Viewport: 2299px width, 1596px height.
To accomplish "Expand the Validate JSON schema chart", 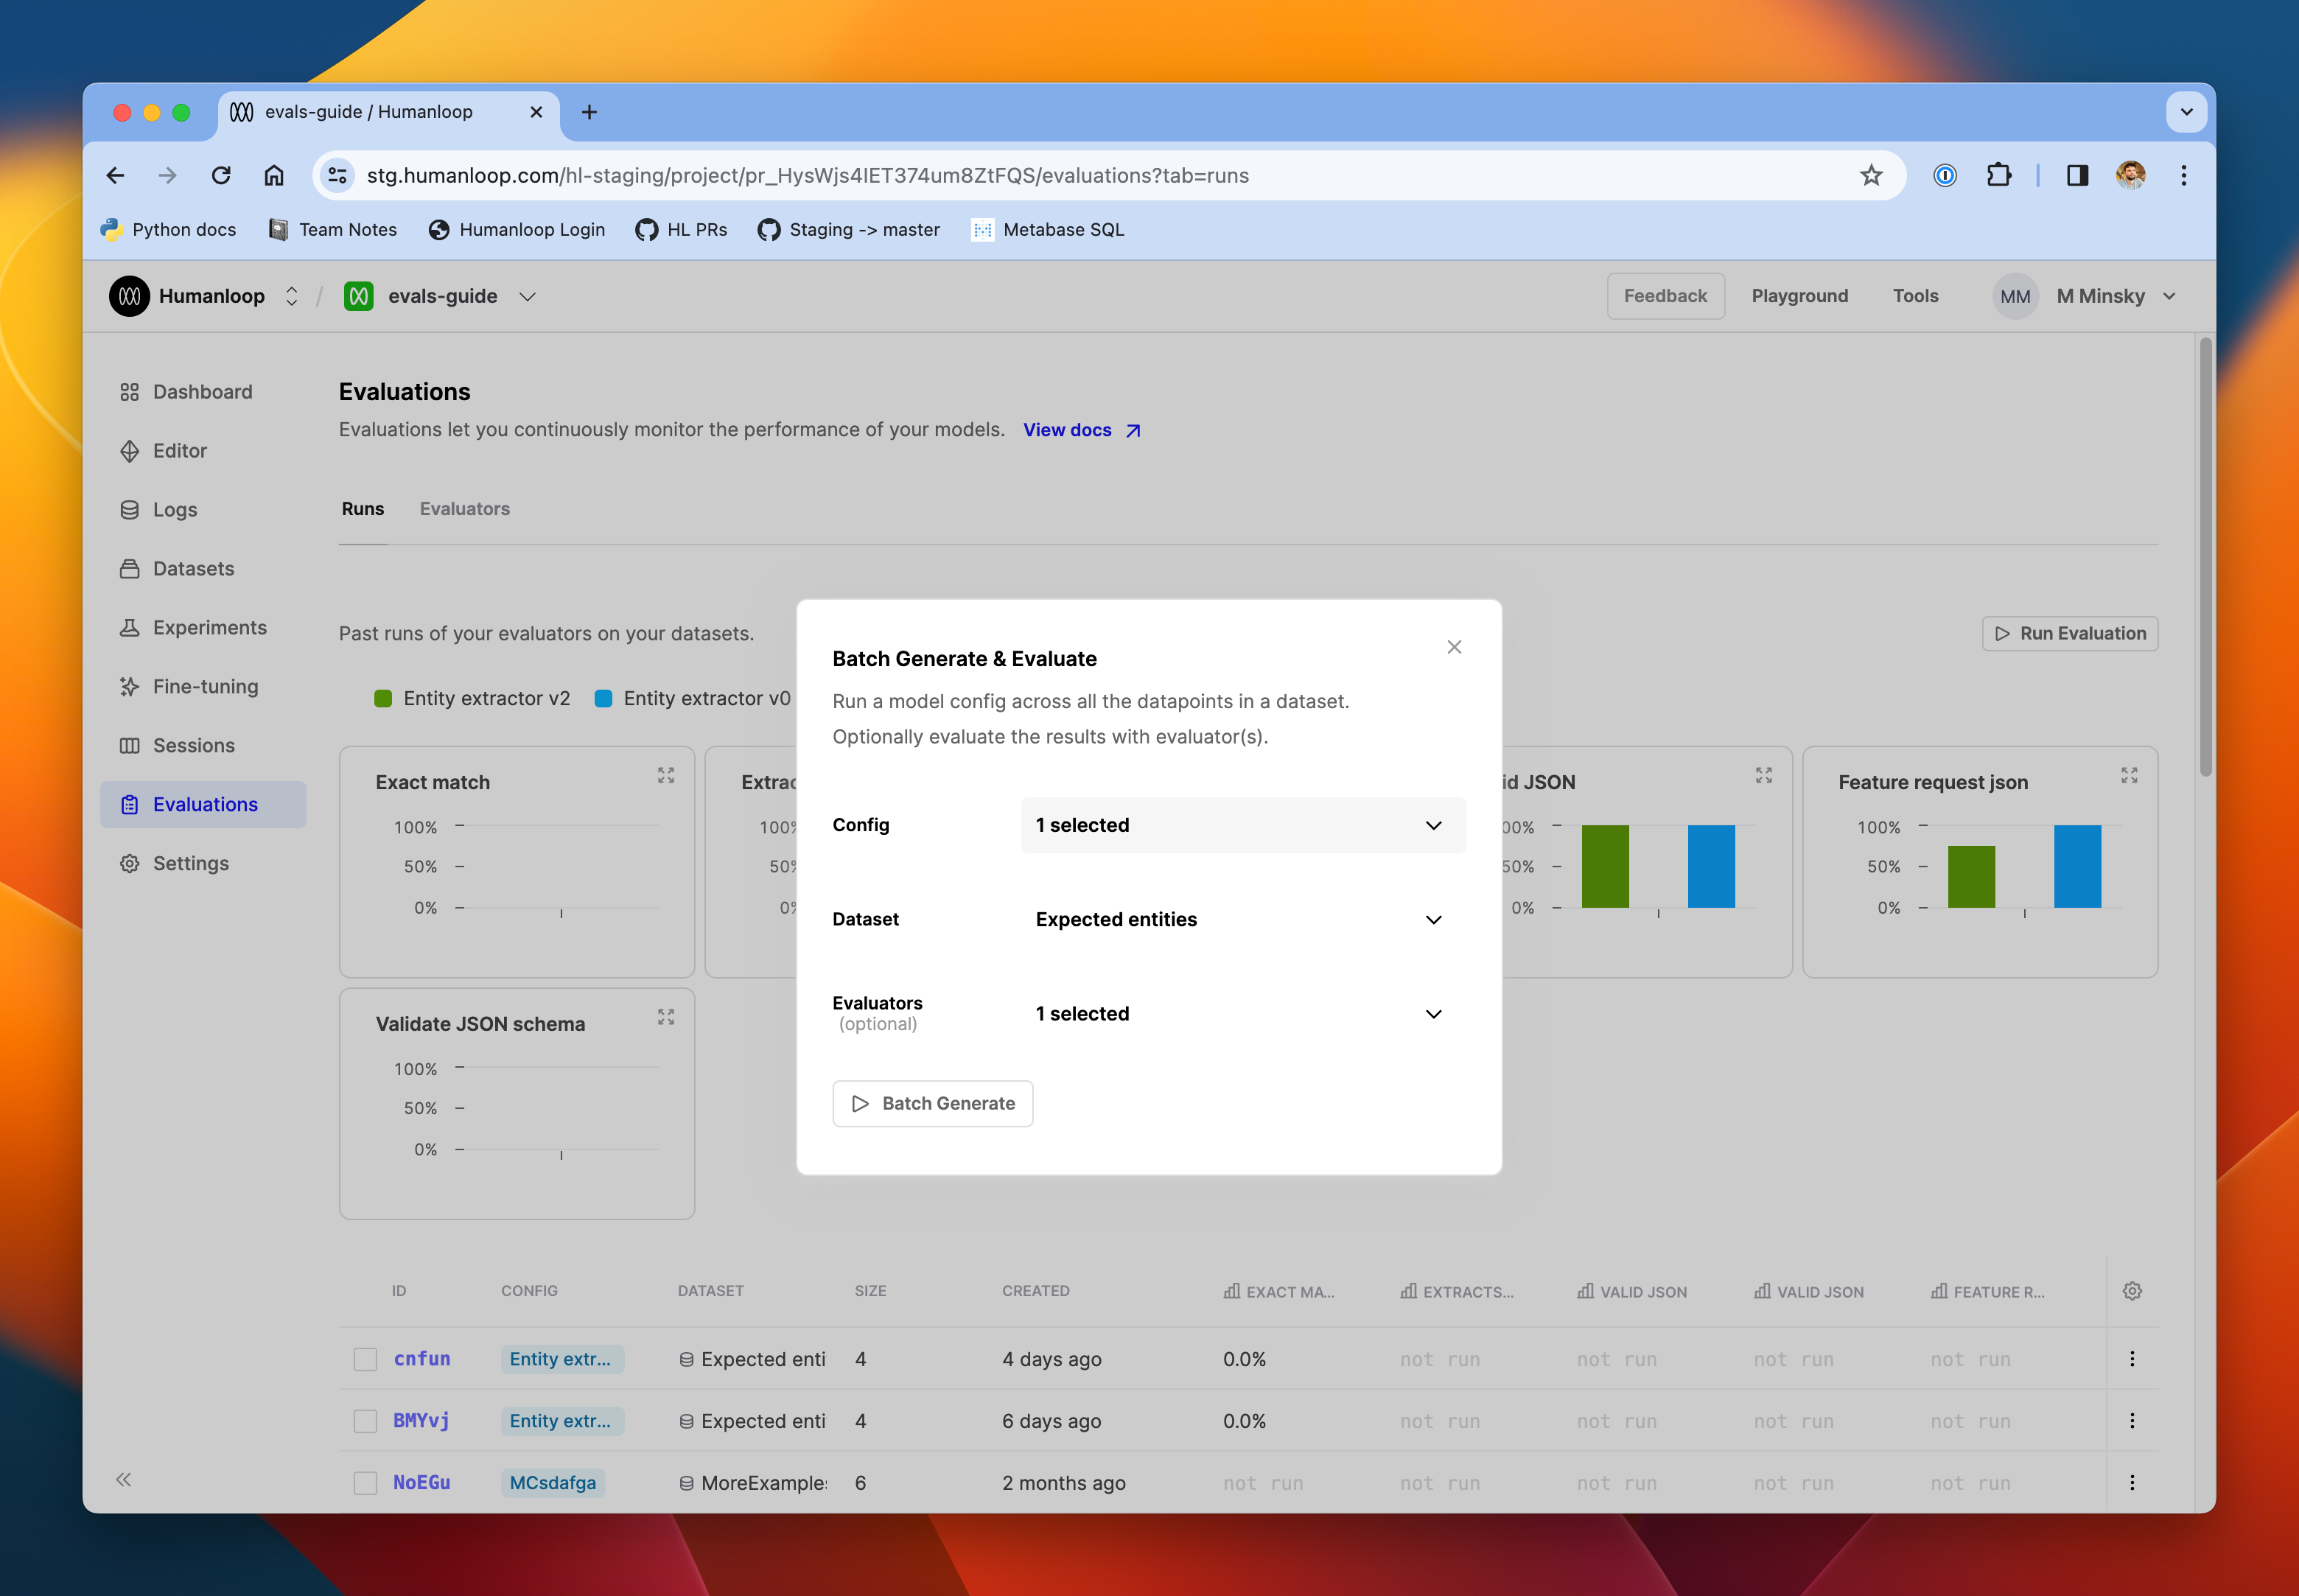I will pos(666,1017).
